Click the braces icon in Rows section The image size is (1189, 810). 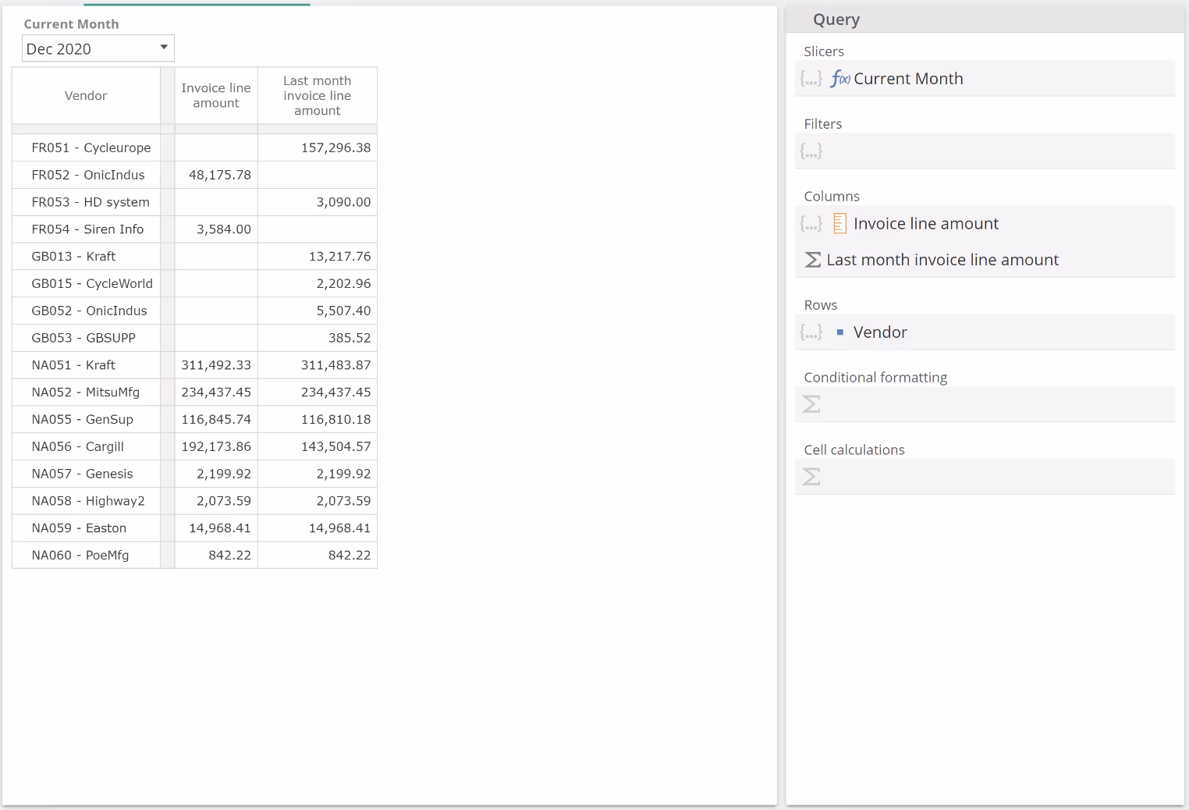tap(811, 332)
